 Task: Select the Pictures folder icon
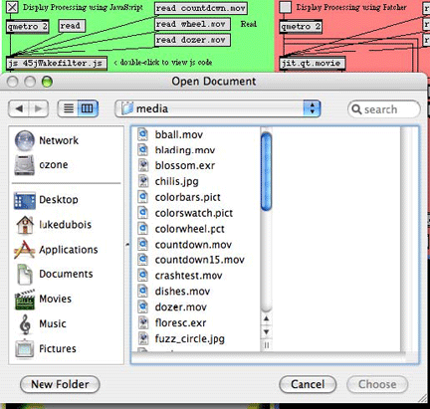coord(25,348)
